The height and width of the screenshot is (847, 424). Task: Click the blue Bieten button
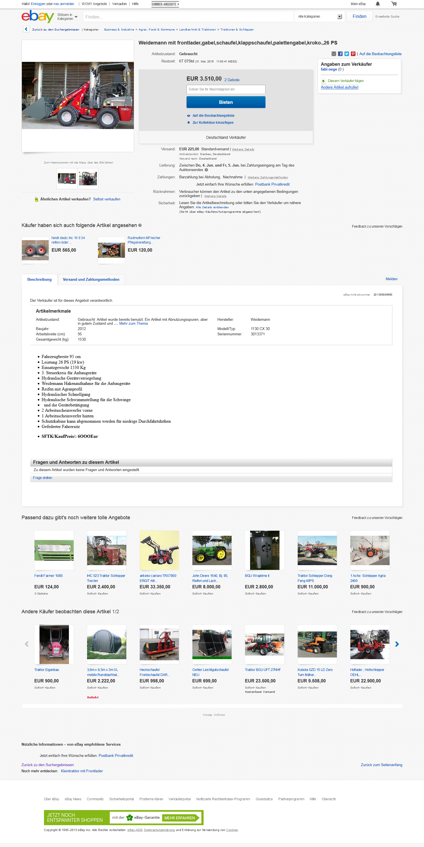click(x=226, y=102)
